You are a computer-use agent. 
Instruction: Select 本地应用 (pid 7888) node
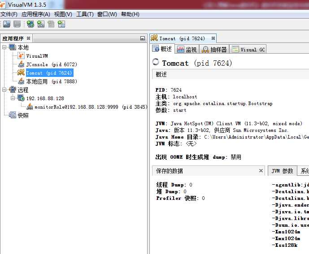(x=52, y=81)
